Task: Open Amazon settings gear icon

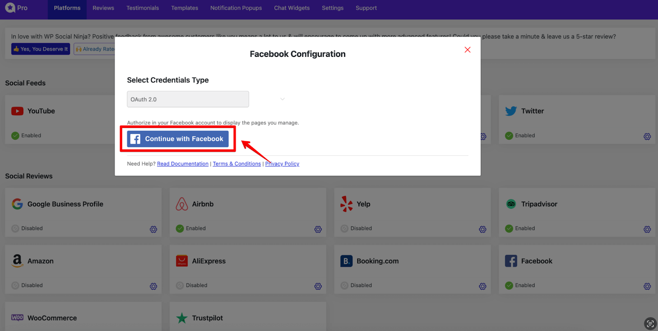Action: [153, 286]
